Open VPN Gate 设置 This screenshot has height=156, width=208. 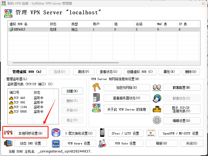[x=125, y=143]
